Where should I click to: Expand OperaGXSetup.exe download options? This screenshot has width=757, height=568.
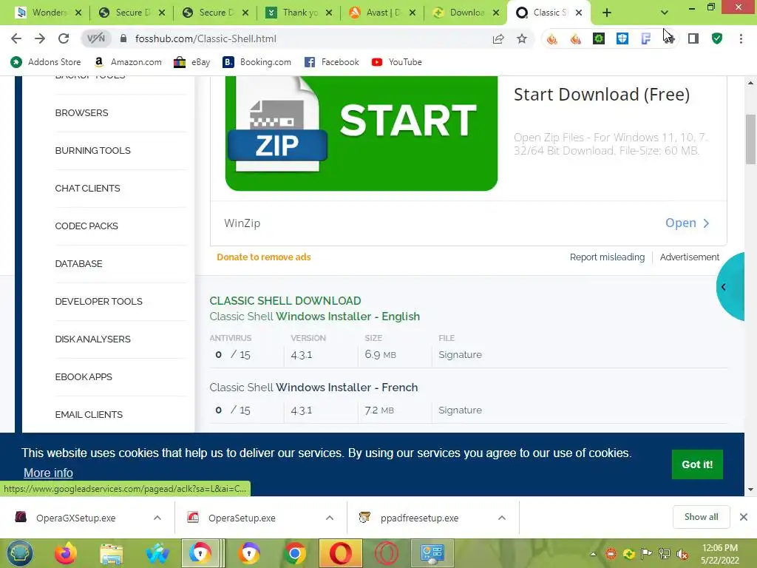pos(157,518)
